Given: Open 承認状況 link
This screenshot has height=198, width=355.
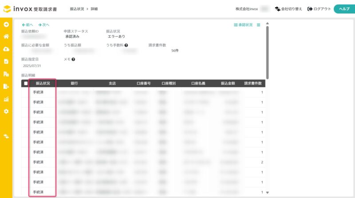Looking at the screenshot, I should point(243,25).
